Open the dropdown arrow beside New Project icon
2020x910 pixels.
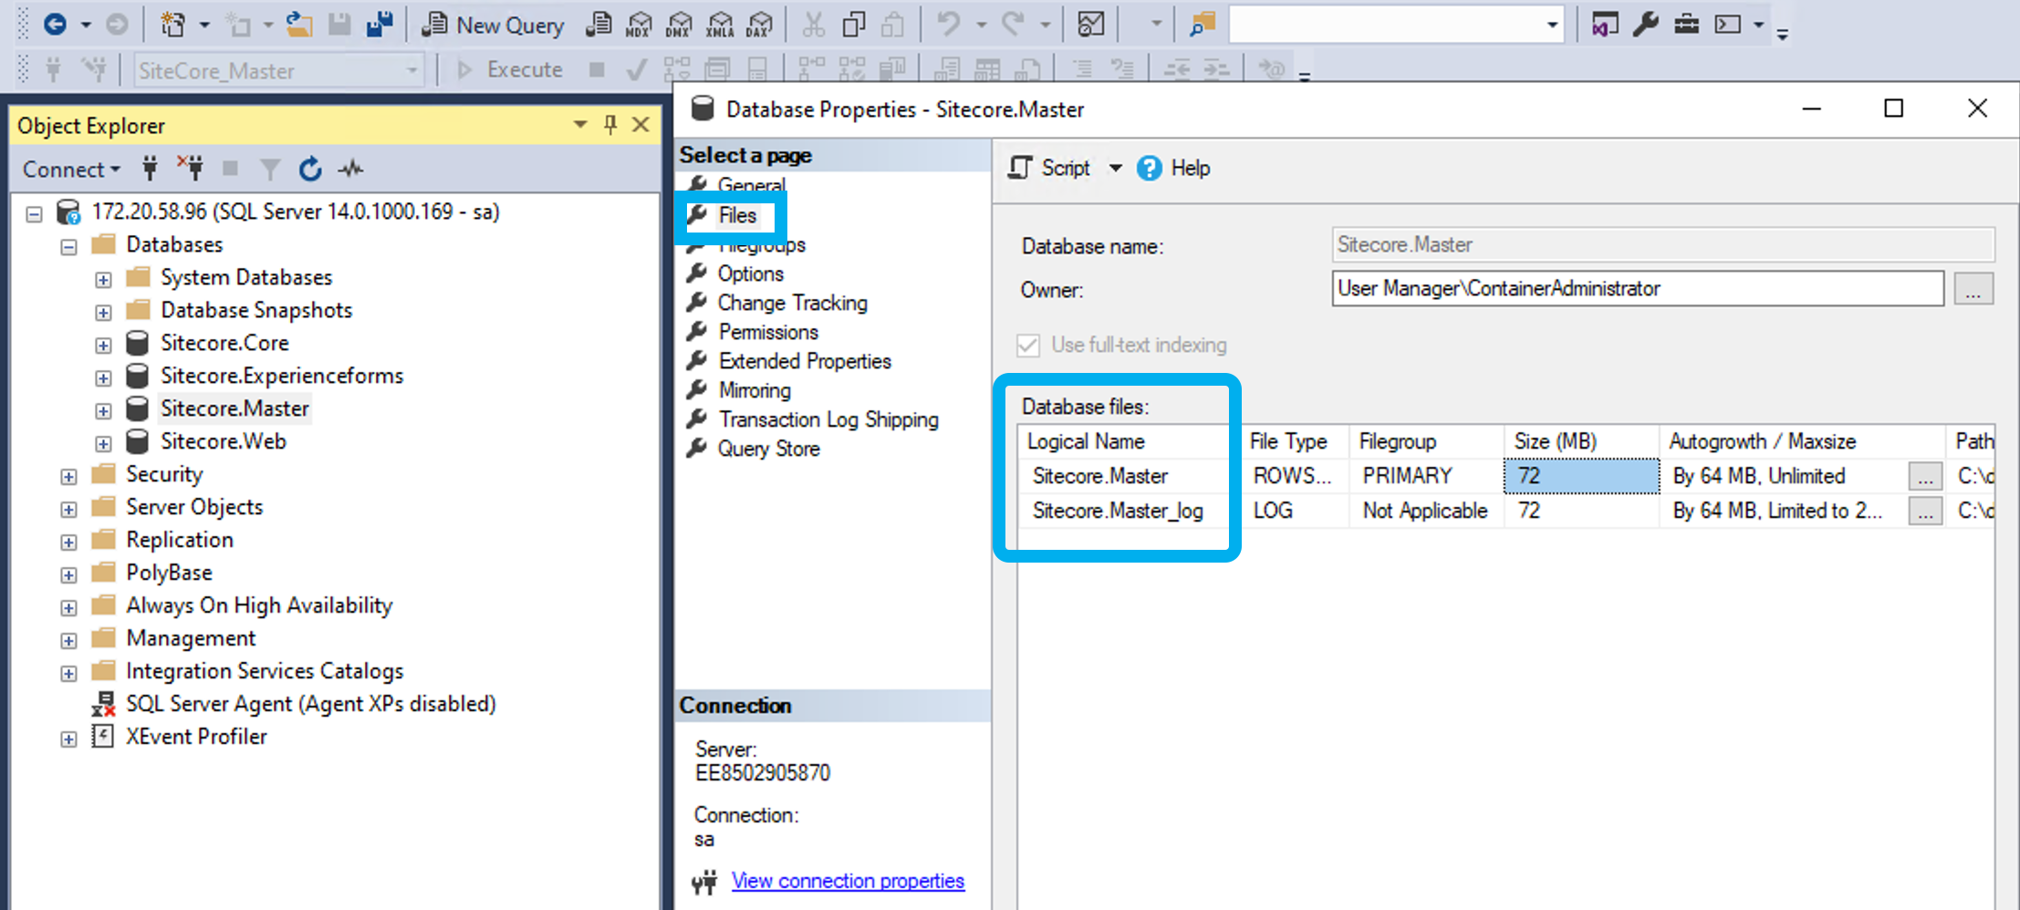pyautogui.click(x=204, y=25)
